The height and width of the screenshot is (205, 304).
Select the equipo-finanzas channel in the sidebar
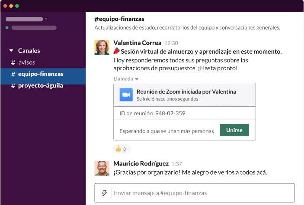(x=40, y=74)
